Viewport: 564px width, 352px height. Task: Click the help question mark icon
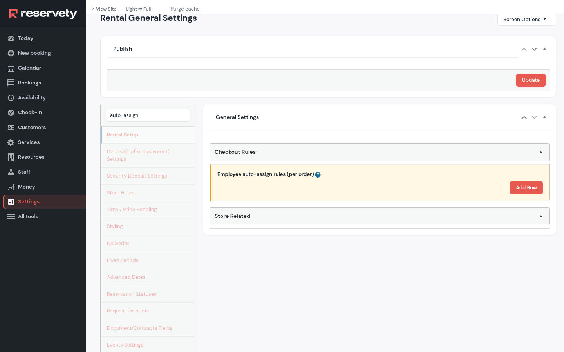[x=318, y=175]
